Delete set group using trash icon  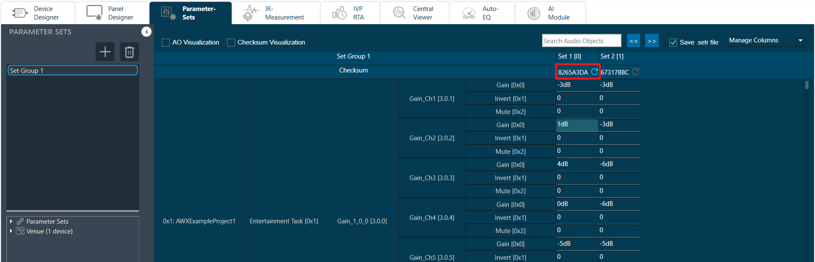(x=129, y=52)
